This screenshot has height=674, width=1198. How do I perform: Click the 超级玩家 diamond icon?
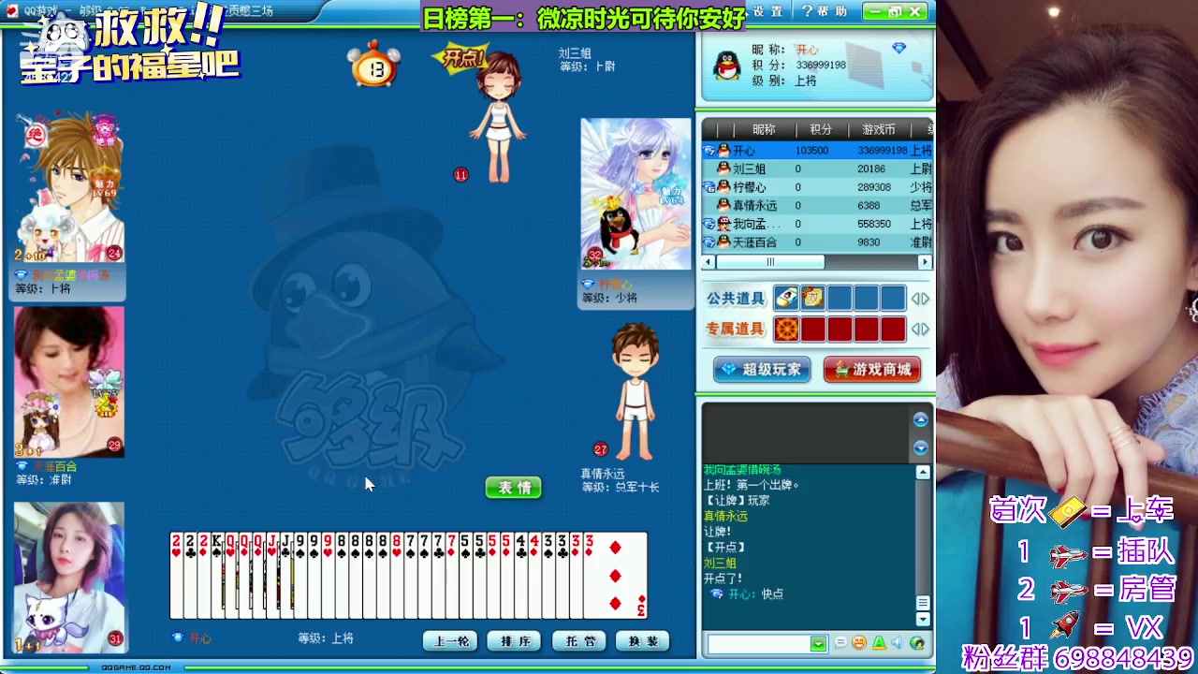728,369
